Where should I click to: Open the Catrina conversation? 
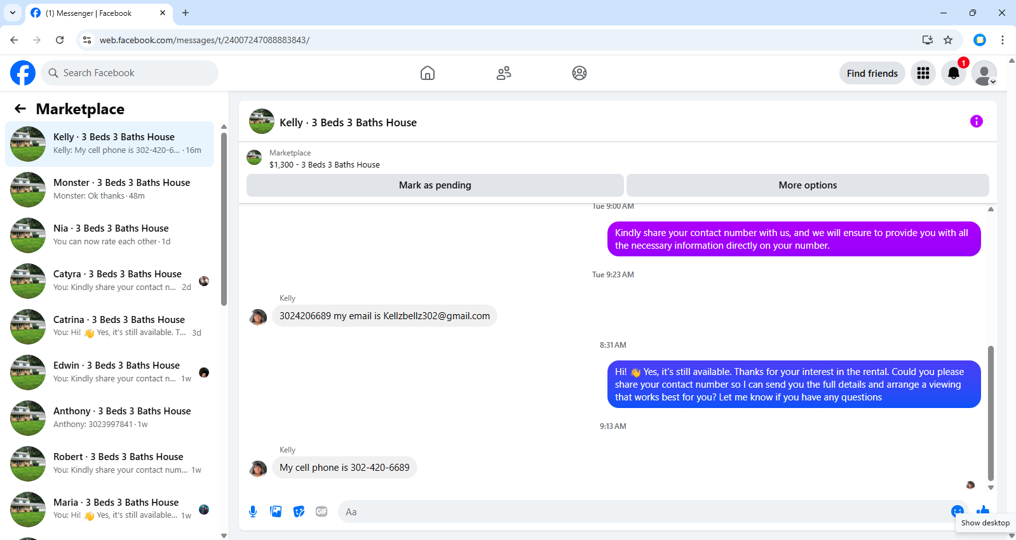pyautogui.click(x=109, y=327)
